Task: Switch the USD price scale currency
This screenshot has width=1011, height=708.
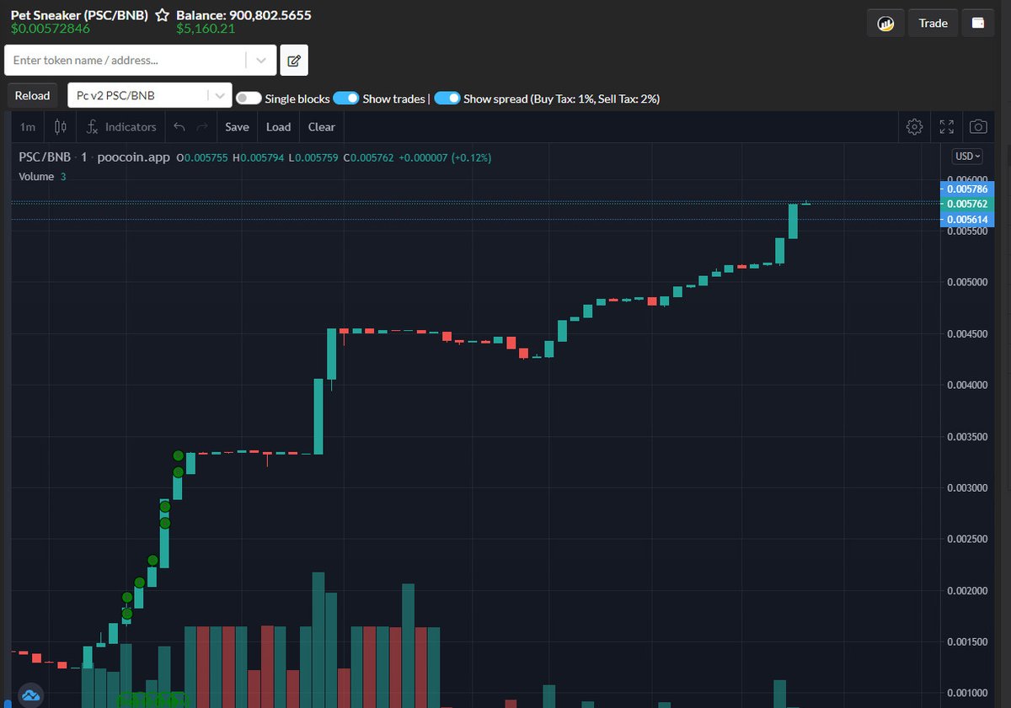Action: (x=967, y=157)
